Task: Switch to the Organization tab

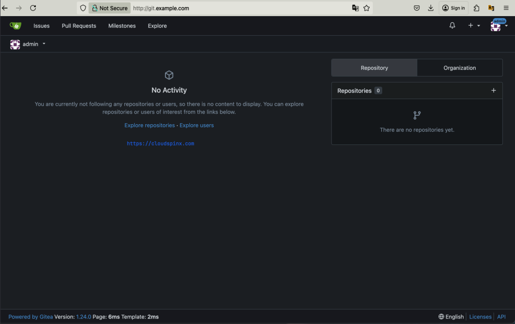Action: (x=459, y=67)
